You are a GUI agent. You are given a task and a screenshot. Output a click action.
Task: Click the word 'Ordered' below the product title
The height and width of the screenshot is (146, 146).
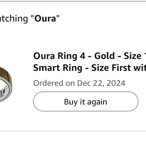tap(48, 83)
